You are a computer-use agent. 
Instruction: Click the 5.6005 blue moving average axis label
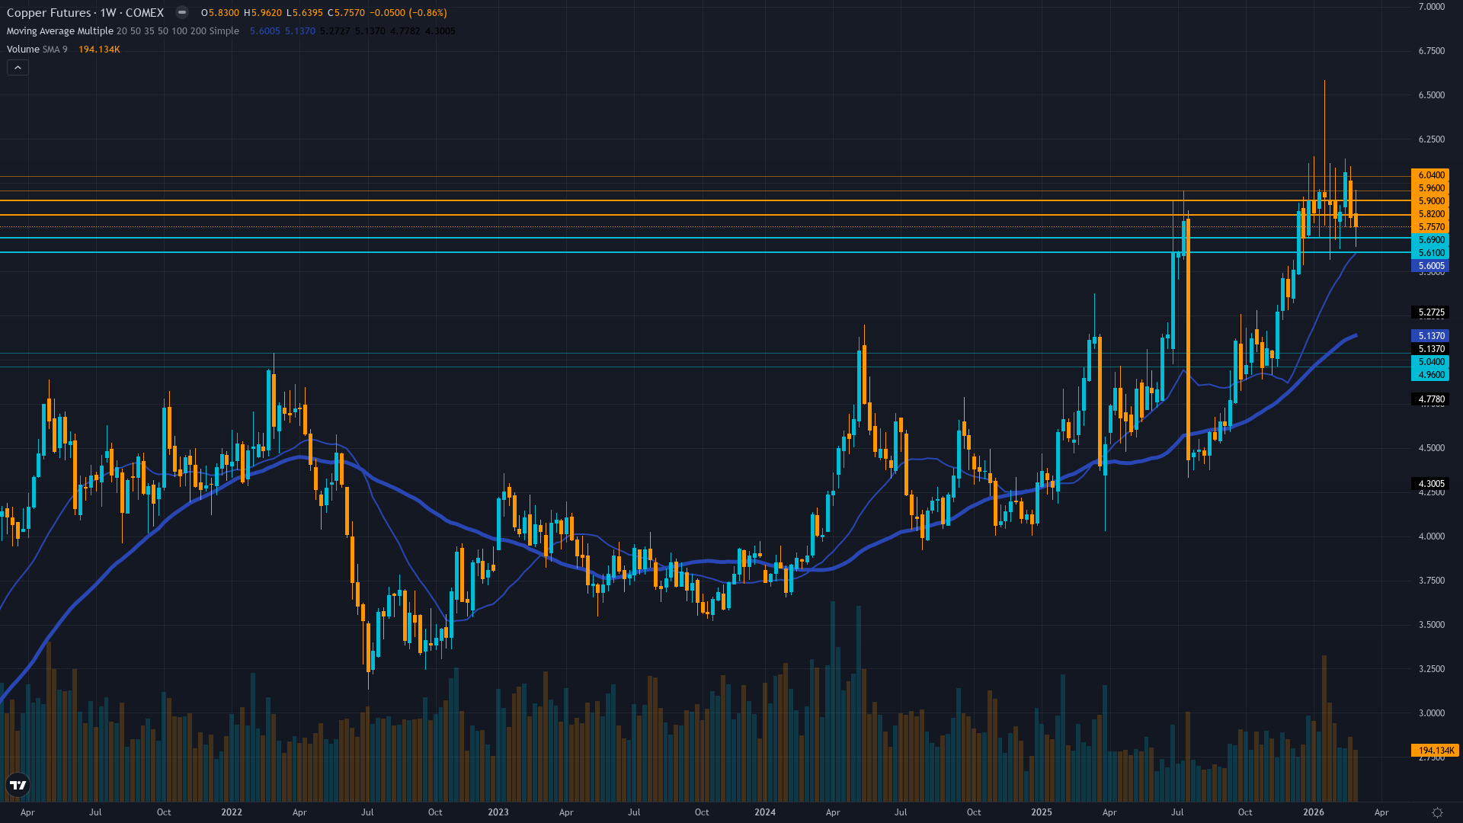click(x=1430, y=266)
